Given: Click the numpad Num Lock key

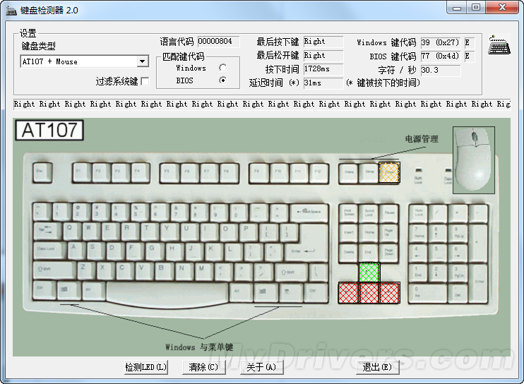Looking at the screenshot, I should coord(418,213).
